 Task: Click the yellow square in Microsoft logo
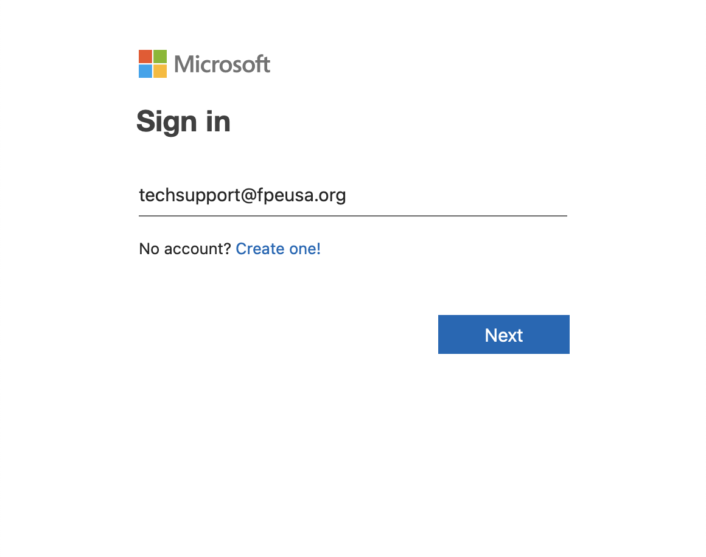click(160, 71)
